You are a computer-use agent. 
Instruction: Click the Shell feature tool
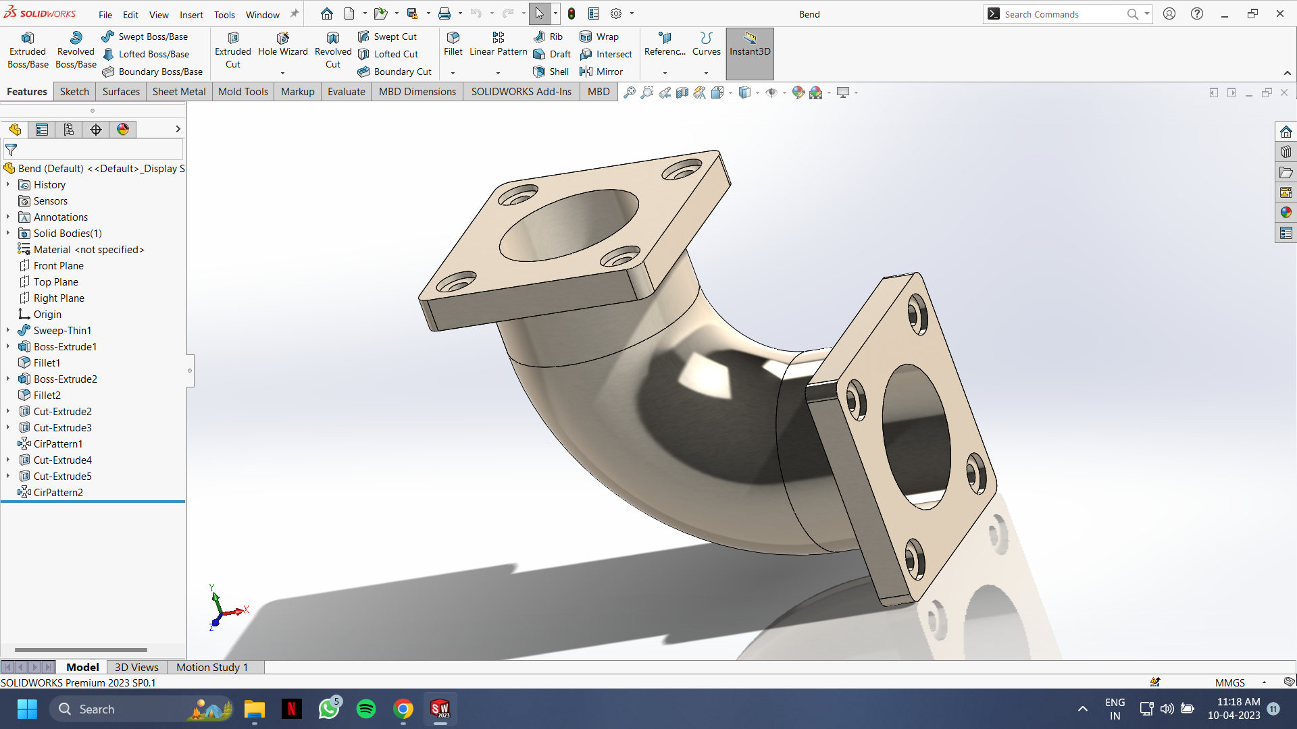(551, 72)
